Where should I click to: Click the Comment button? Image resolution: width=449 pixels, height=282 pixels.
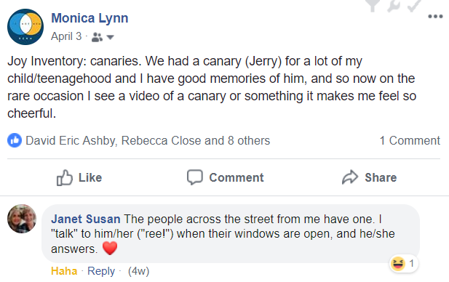(225, 177)
